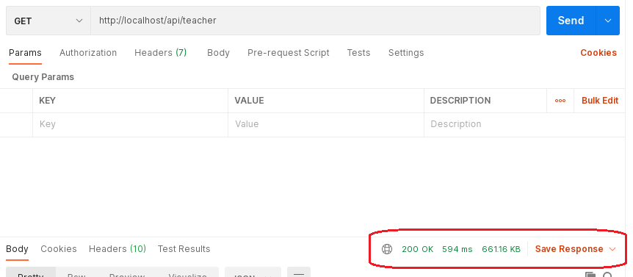
Task: Click the globe network information icon
Action: coord(387,249)
